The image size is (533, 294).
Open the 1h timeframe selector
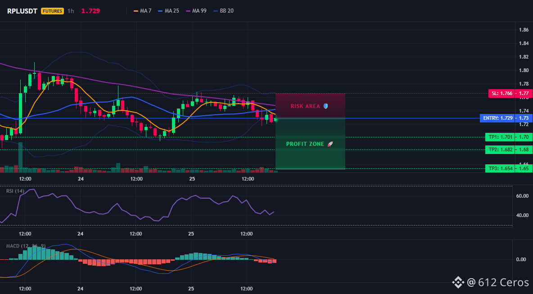[x=71, y=11]
